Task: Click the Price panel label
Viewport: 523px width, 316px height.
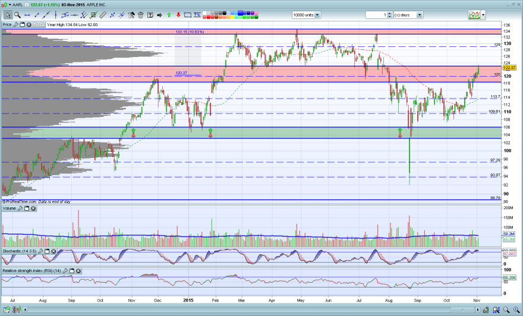Action: [x=7, y=24]
